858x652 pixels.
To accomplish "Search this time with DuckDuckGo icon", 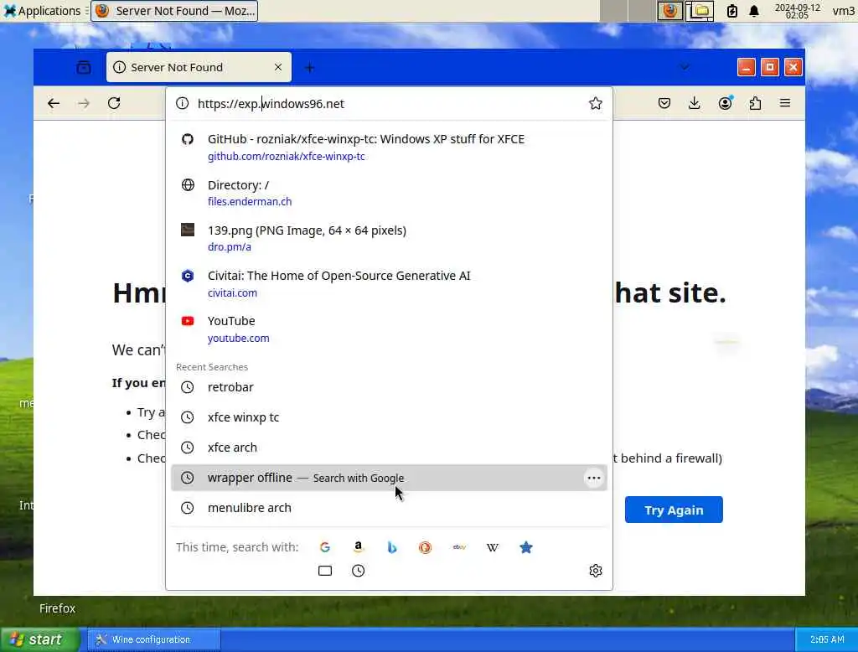I will 425,547.
